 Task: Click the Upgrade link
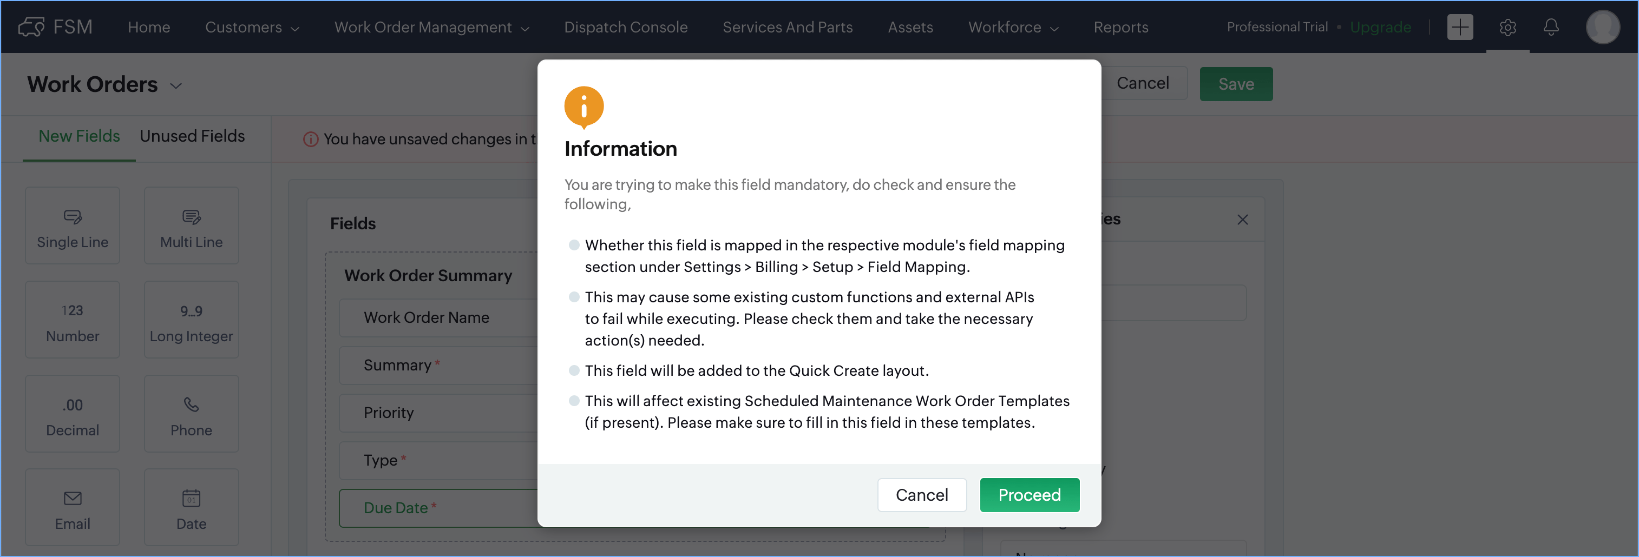(x=1380, y=28)
